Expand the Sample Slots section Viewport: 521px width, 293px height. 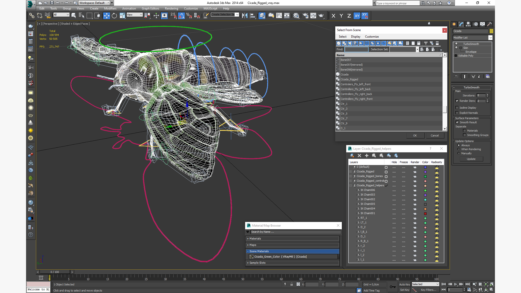293,263
